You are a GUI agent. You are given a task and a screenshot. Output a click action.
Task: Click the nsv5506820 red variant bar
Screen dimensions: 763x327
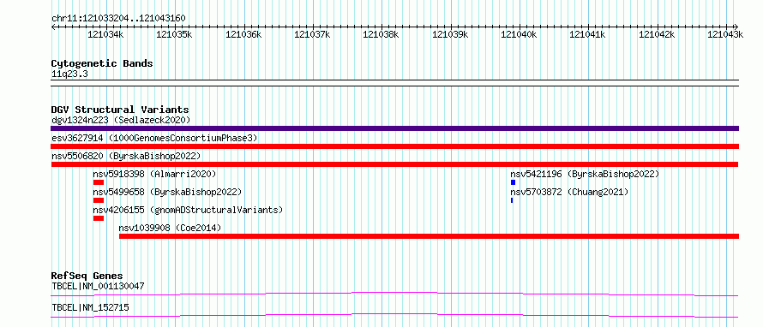click(394, 164)
